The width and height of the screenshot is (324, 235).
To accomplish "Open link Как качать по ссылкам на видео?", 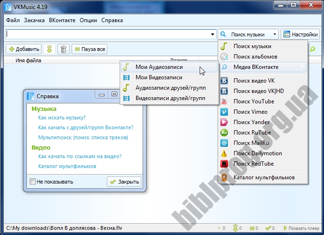I will click(80, 156).
